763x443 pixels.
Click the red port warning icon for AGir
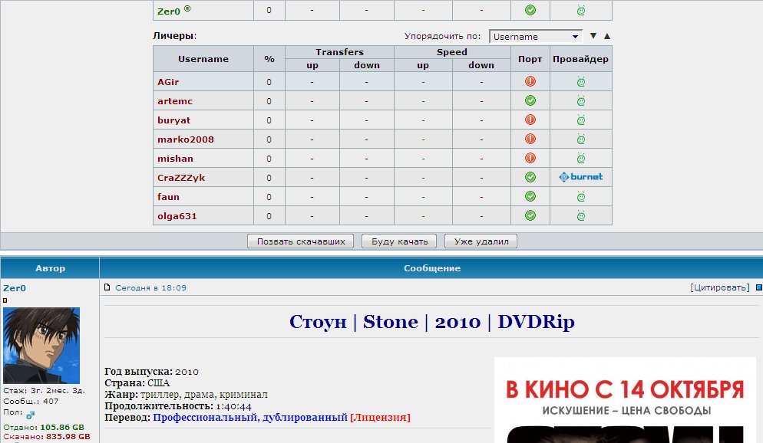(530, 81)
